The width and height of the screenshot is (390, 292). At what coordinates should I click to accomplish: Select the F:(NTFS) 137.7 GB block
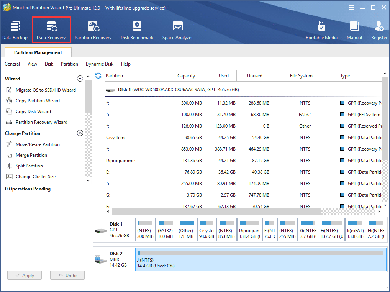point(331,230)
